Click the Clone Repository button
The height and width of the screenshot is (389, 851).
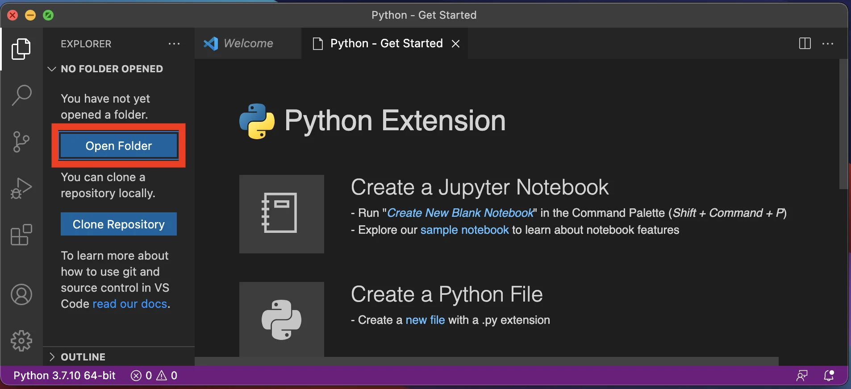(x=119, y=224)
